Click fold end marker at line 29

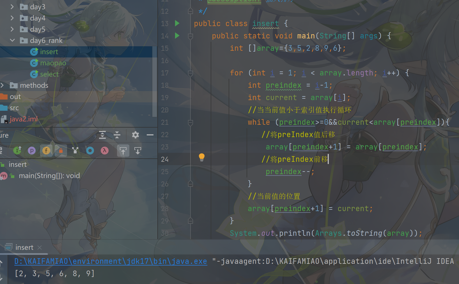point(191,221)
